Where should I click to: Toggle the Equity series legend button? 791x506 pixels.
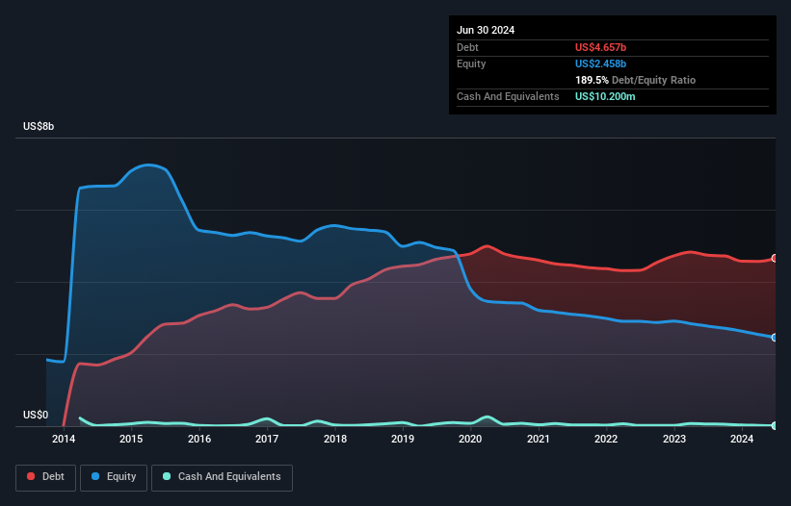[x=114, y=477]
